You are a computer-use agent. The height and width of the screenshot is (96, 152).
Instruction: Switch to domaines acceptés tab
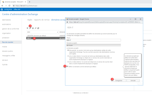(58, 20)
